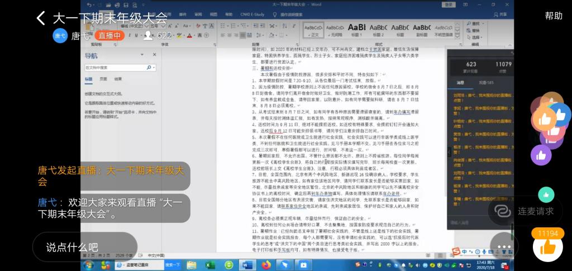Viewport: 572px width, 271px height.
Task: Open the 帮助 ribbon tab in Word
Action: point(228,15)
